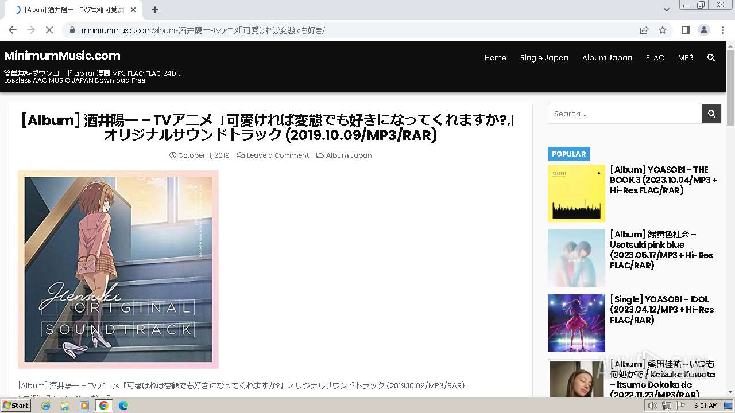
Task: Expand the tab search dropdown arrow
Action: point(666,10)
